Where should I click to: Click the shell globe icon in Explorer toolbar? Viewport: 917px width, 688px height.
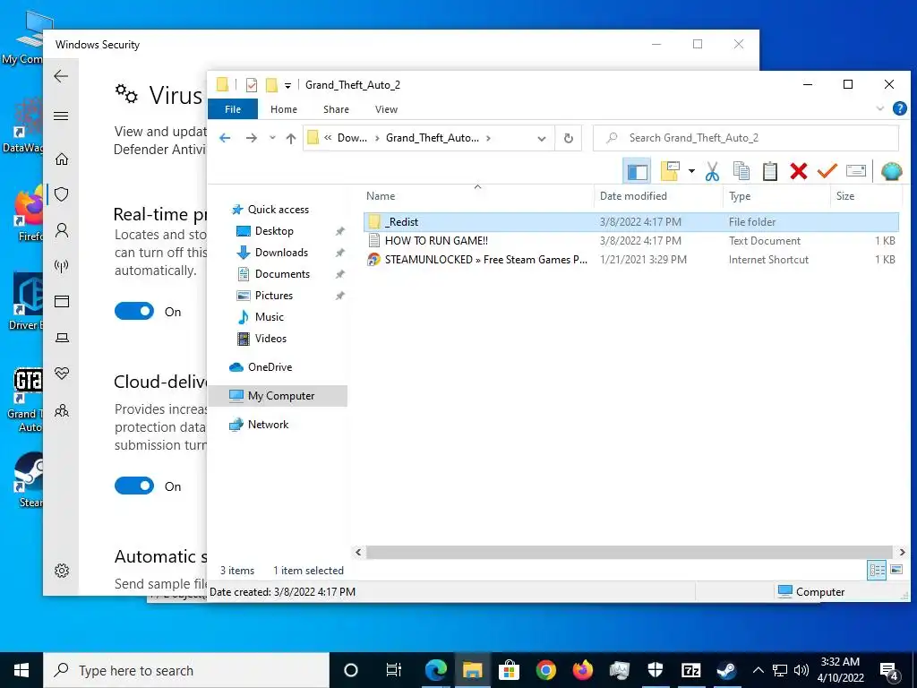891,171
